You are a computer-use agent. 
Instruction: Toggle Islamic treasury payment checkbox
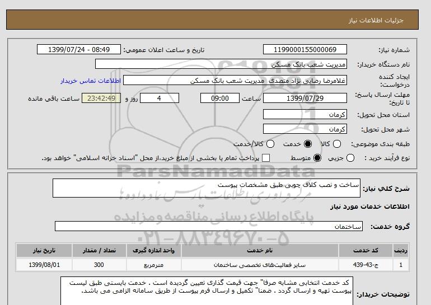click(x=266, y=158)
